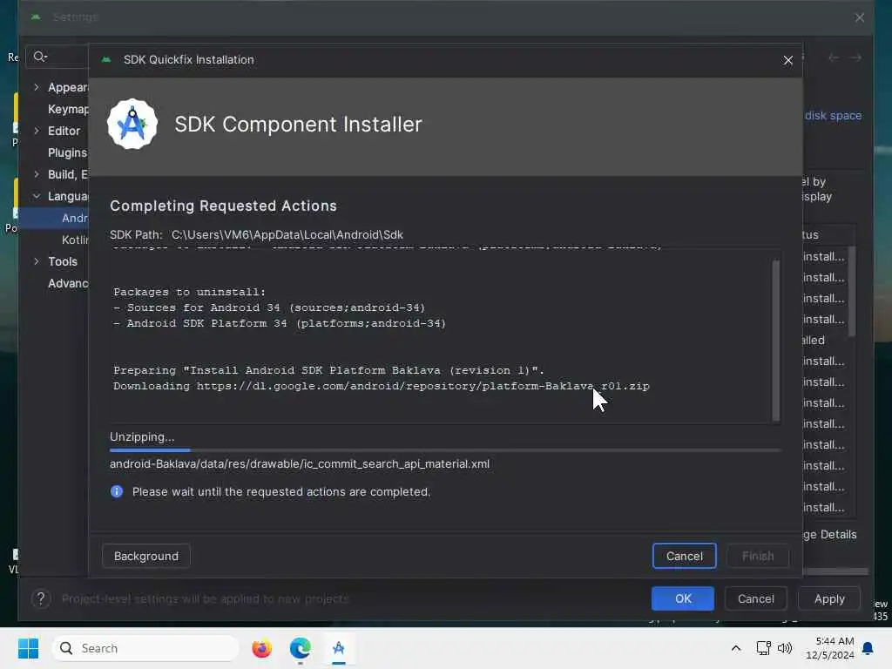Select Plugins in the Settings tree

[x=67, y=152]
